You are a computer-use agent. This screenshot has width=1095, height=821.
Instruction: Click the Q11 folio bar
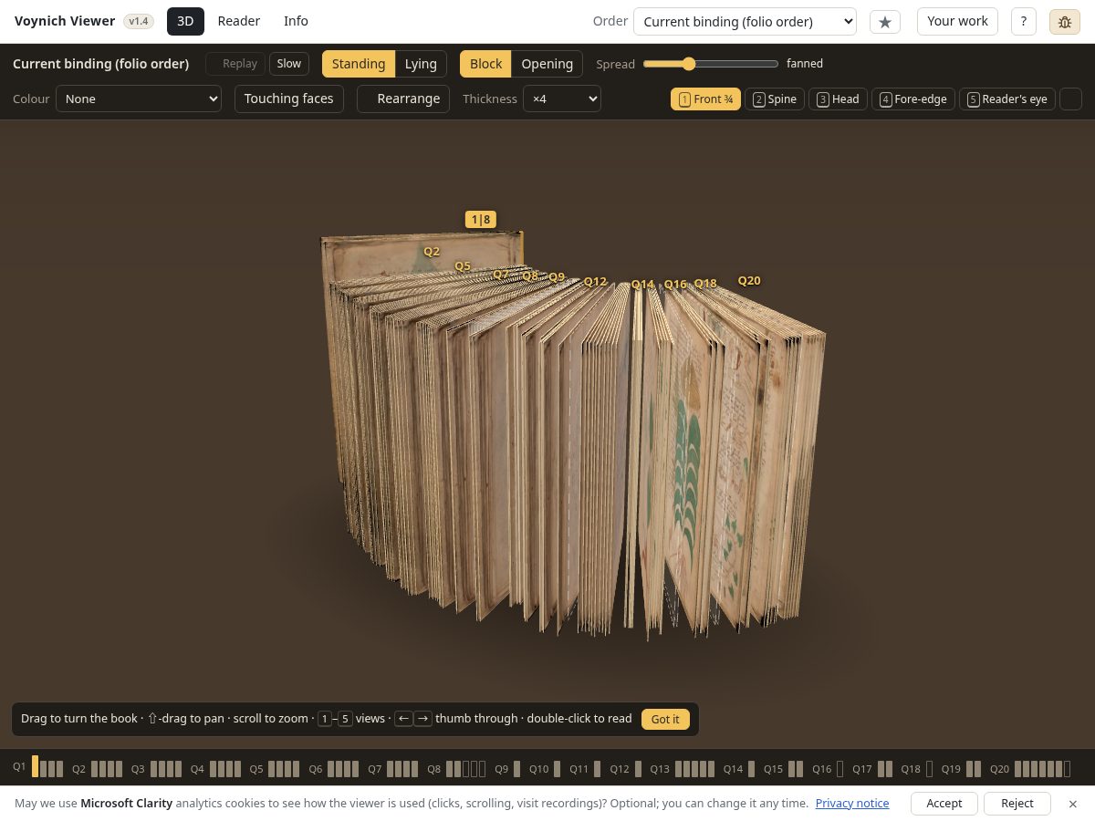[x=598, y=769]
